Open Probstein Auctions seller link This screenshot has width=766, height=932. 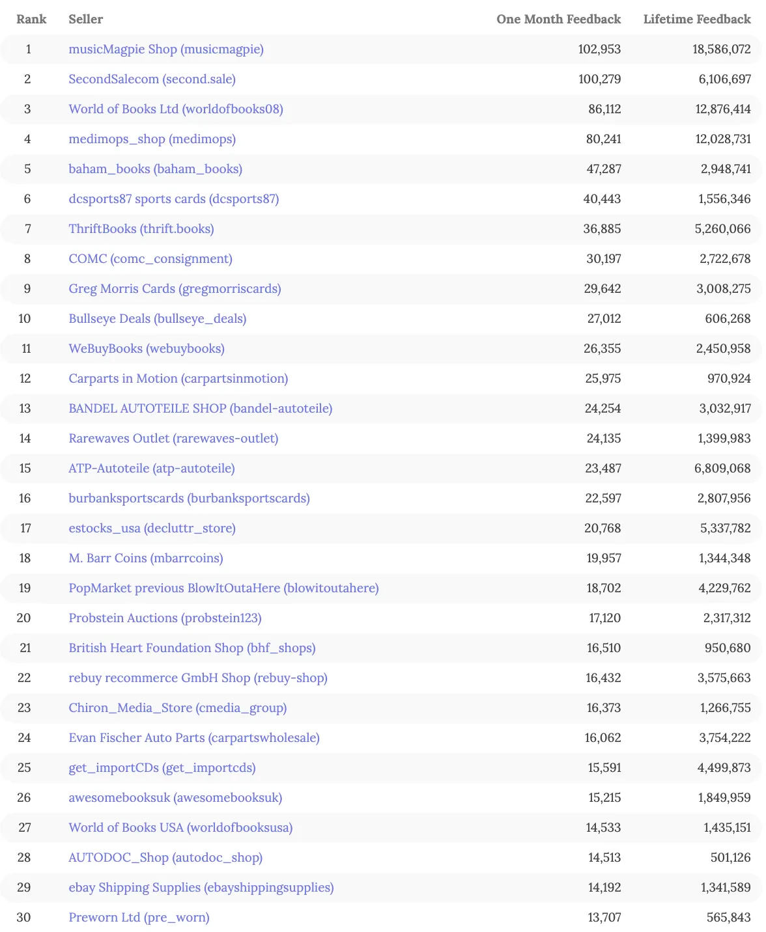(165, 618)
